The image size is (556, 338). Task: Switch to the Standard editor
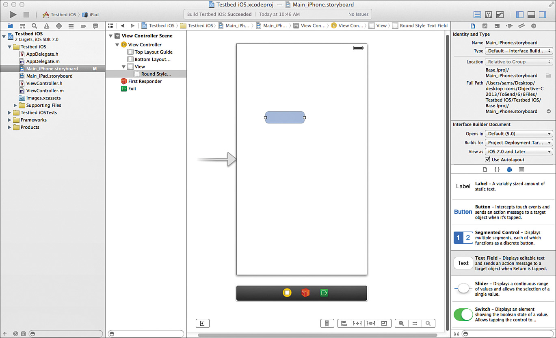[478, 15]
